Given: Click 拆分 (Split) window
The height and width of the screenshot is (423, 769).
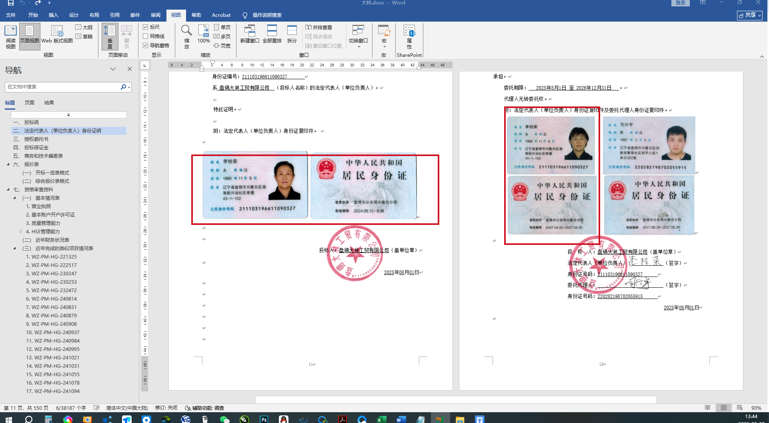Looking at the screenshot, I should pos(292,34).
